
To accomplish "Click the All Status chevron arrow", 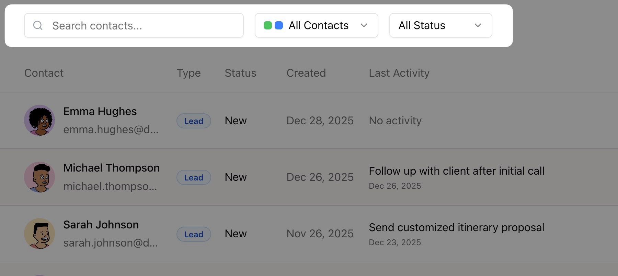I will click(x=478, y=25).
